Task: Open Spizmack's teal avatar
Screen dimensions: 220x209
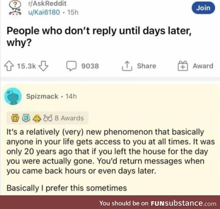Action: pos(13,96)
